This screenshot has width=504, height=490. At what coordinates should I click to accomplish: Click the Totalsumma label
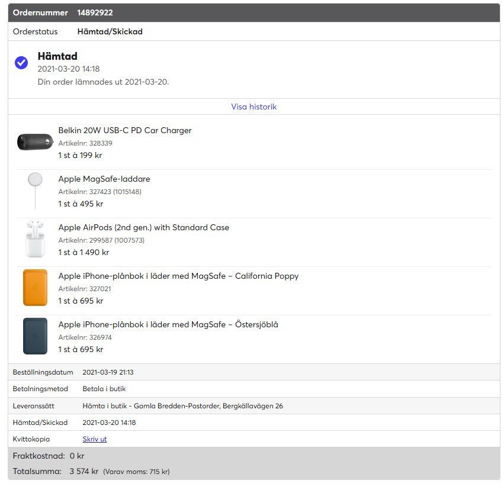pyautogui.click(x=37, y=472)
